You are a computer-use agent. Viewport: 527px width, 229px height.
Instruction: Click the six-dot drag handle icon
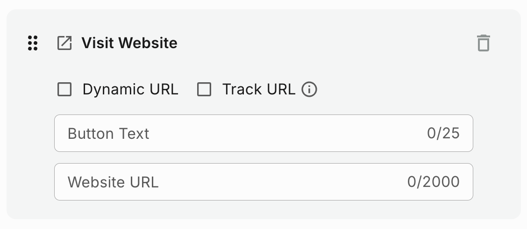tap(33, 43)
